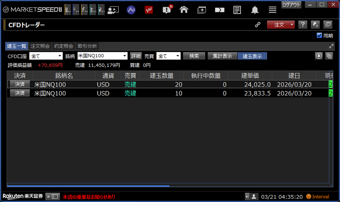Click the 建単価 column header
The width and height of the screenshot is (340, 202).
[250, 76]
